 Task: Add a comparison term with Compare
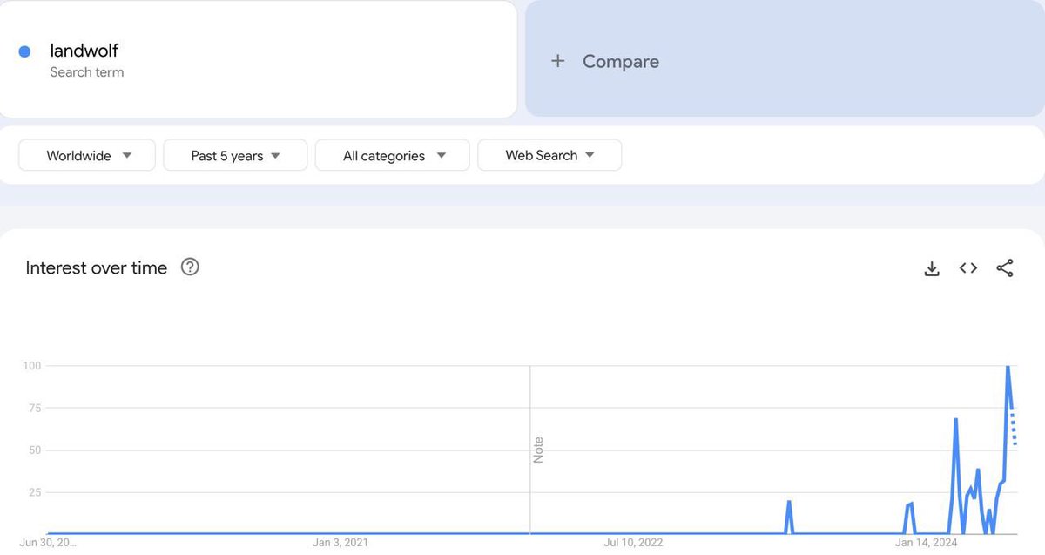[785, 59]
